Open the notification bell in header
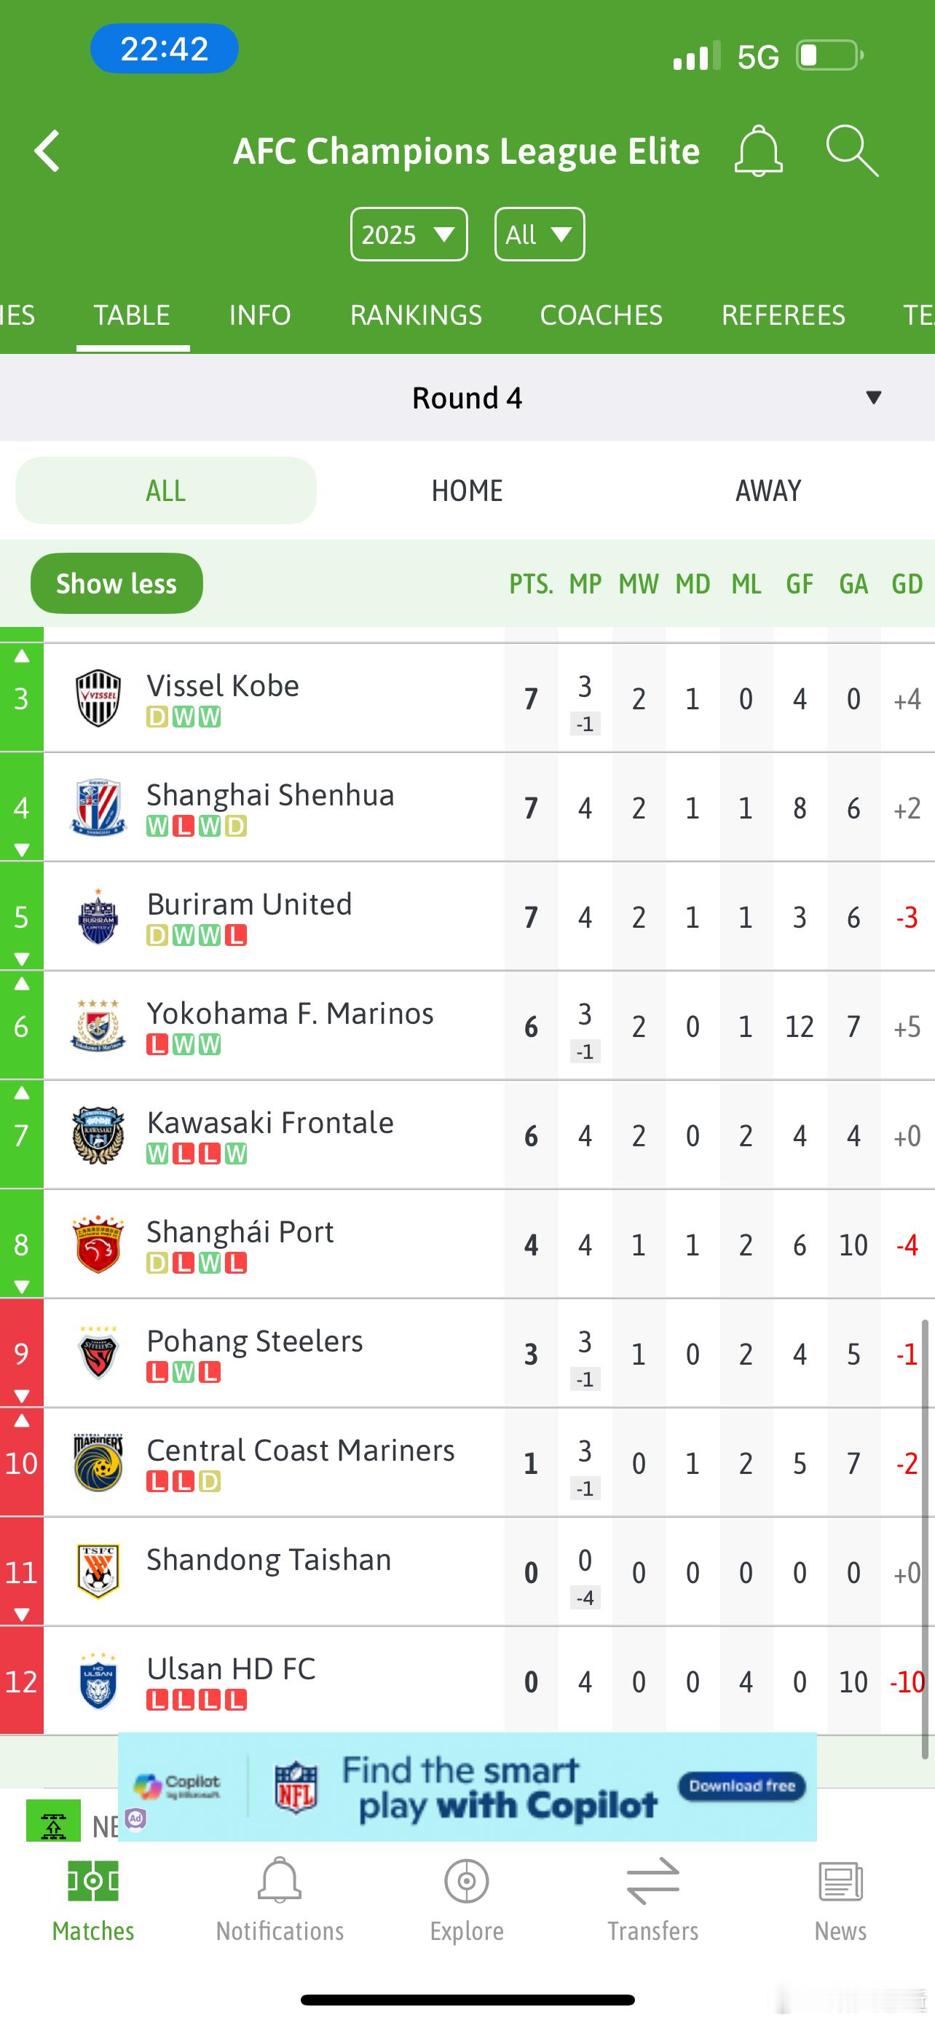 tap(757, 151)
